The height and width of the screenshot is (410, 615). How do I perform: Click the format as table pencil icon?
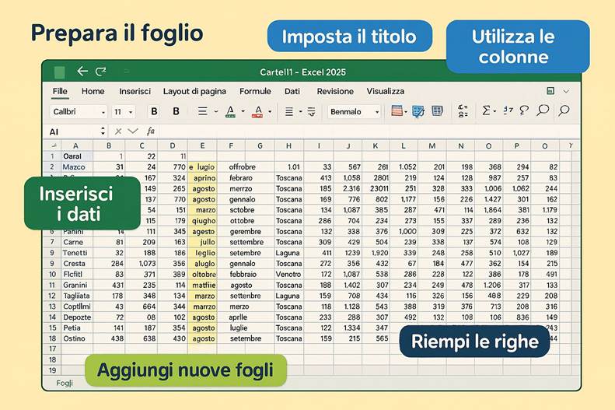(418, 111)
